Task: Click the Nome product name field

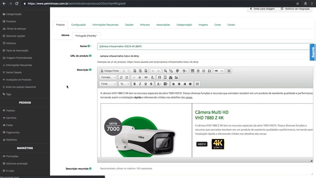Action: coord(204,46)
